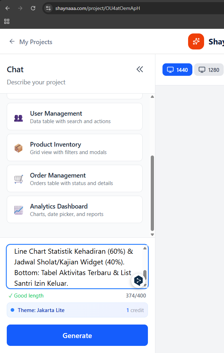This screenshot has height=353, width=224.
Task: Click the floating hexagon assistant icon
Action: [139, 280]
